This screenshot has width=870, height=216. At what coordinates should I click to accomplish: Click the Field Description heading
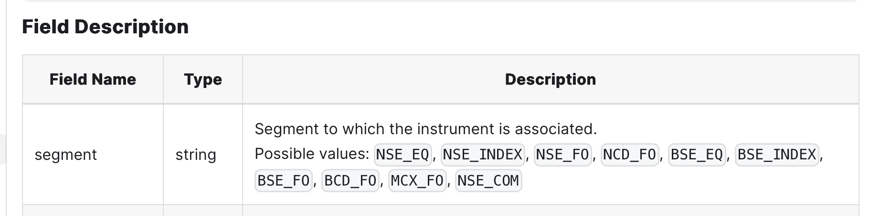[105, 27]
